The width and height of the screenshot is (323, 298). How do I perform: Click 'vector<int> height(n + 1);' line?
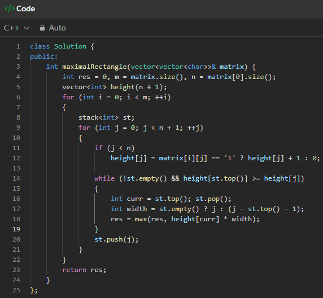click(115, 87)
